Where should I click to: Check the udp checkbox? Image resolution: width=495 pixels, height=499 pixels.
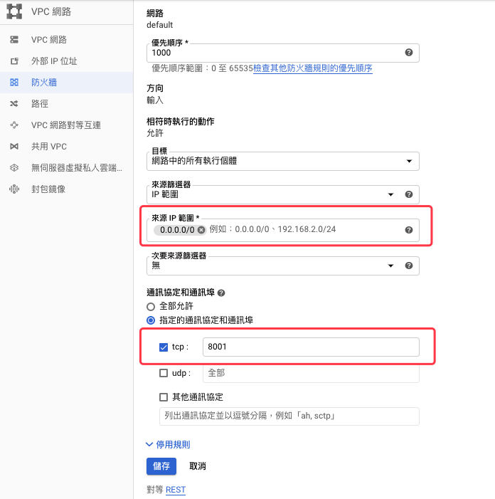tap(164, 373)
